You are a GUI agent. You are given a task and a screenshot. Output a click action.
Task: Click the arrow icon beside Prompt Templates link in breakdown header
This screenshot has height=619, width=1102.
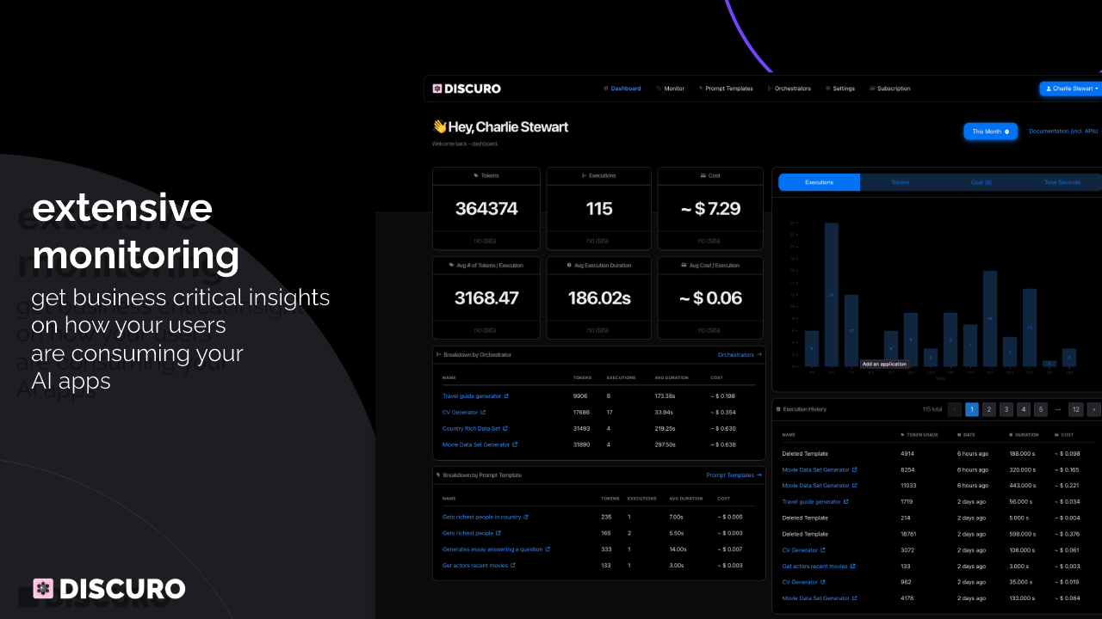759,475
